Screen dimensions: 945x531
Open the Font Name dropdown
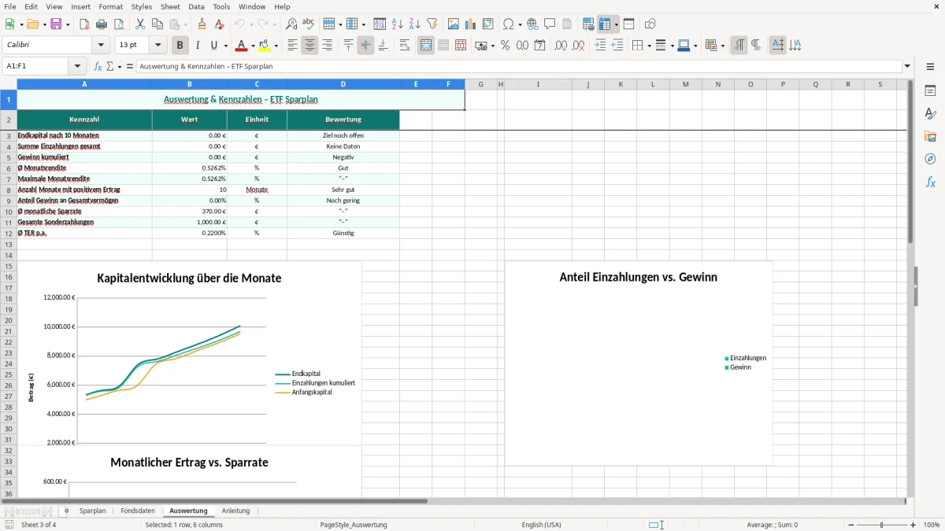pyautogui.click(x=101, y=46)
